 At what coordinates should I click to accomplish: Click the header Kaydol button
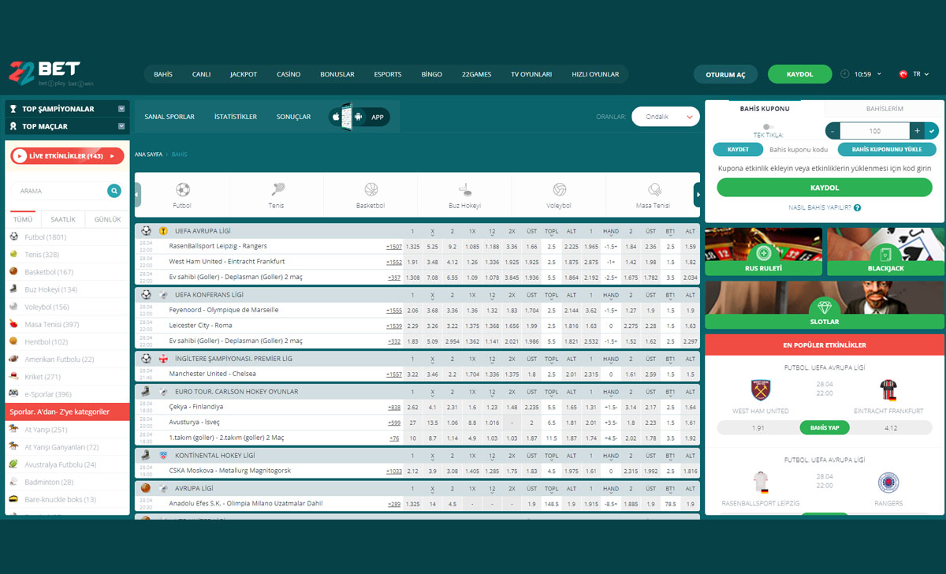point(800,74)
